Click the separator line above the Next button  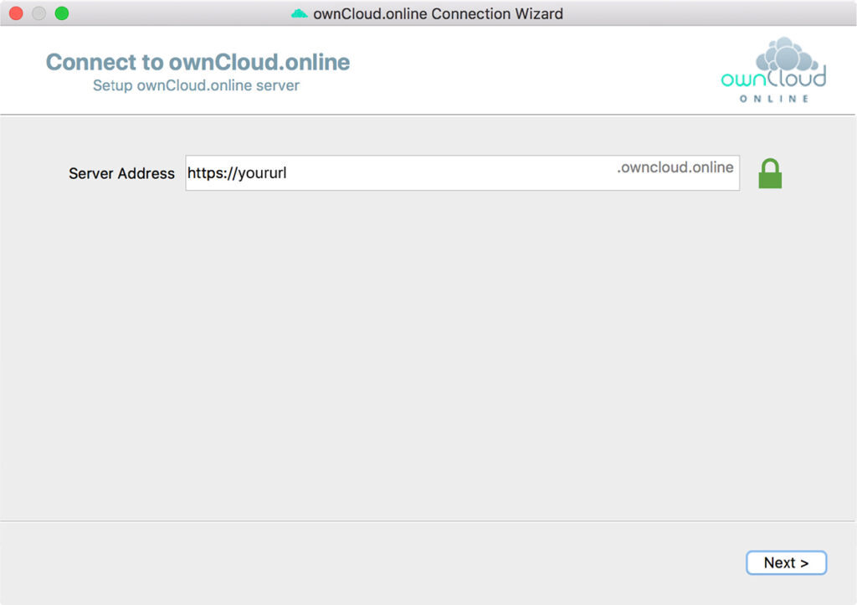(418, 520)
